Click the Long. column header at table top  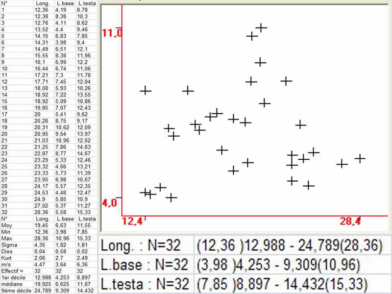click(x=42, y=3)
